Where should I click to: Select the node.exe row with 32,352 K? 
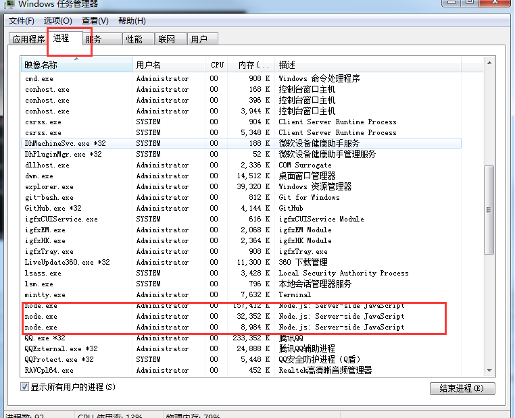tap(241, 317)
